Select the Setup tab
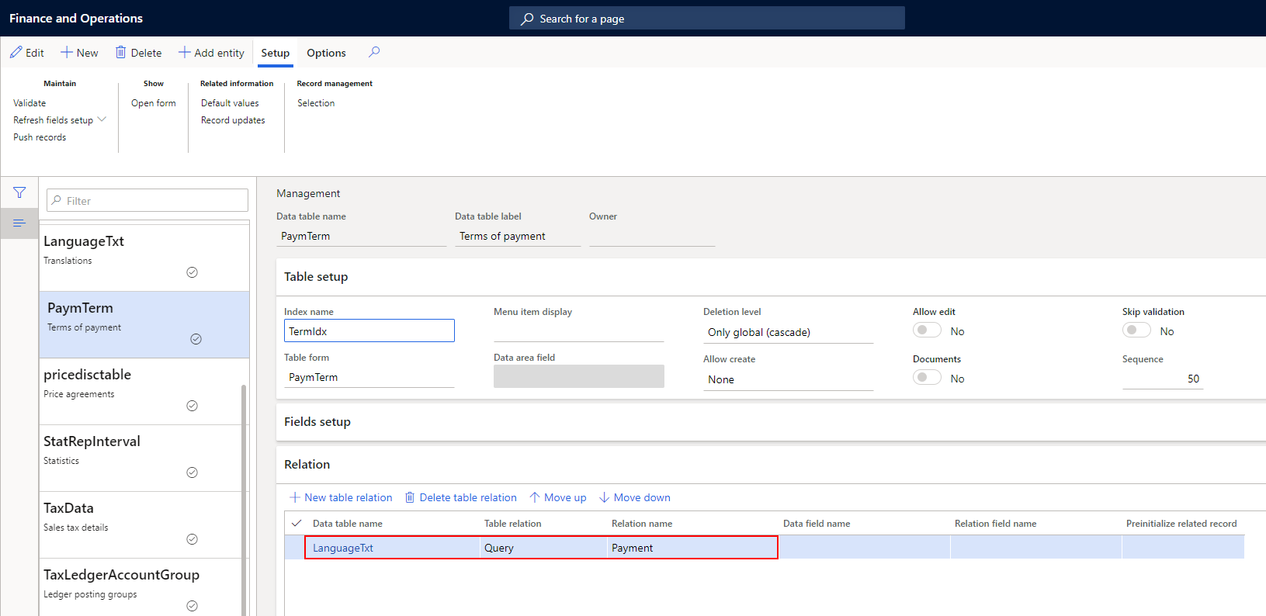The image size is (1266, 616). (x=275, y=53)
